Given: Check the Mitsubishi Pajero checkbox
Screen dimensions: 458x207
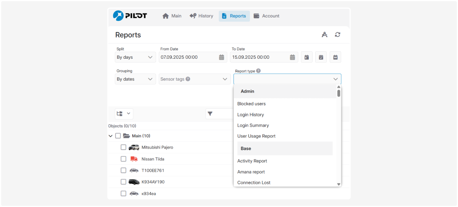Looking at the screenshot, I should click(x=123, y=147).
